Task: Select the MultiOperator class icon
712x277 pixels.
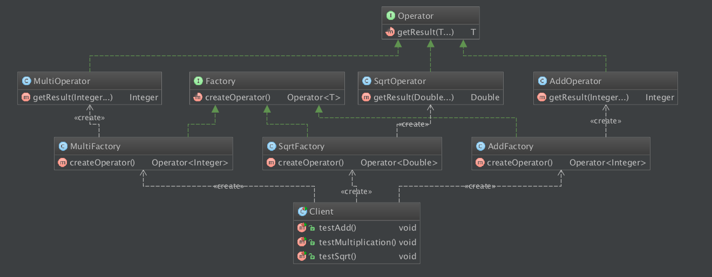Action: pos(26,81)
